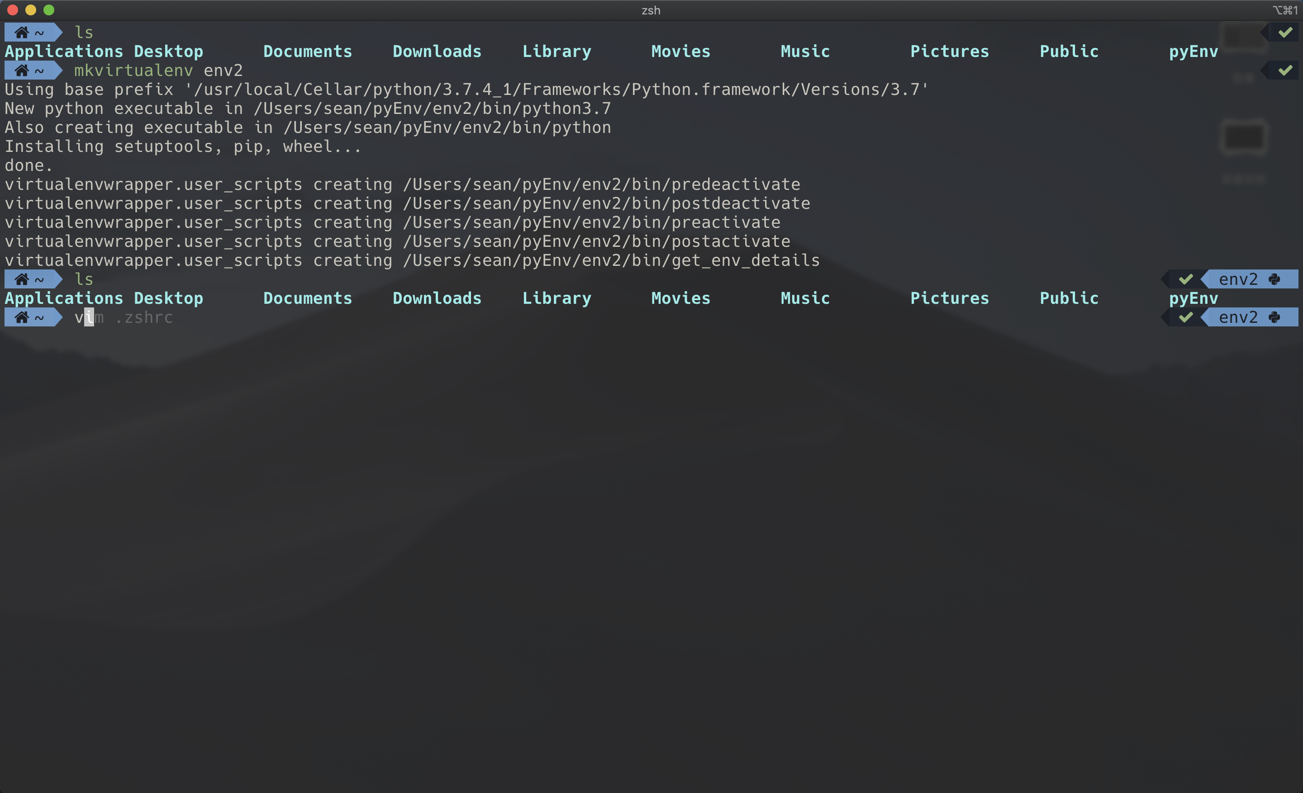The height and width of the screenshot is (793, 1303).
Task: Click the green zoom window button
Action: coord(49,9)
